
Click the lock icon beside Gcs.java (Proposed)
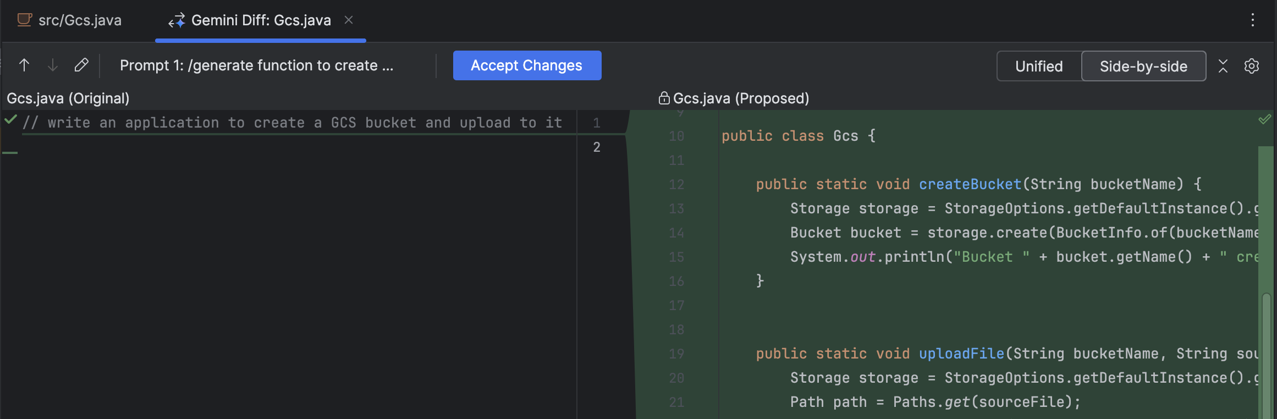663,98
